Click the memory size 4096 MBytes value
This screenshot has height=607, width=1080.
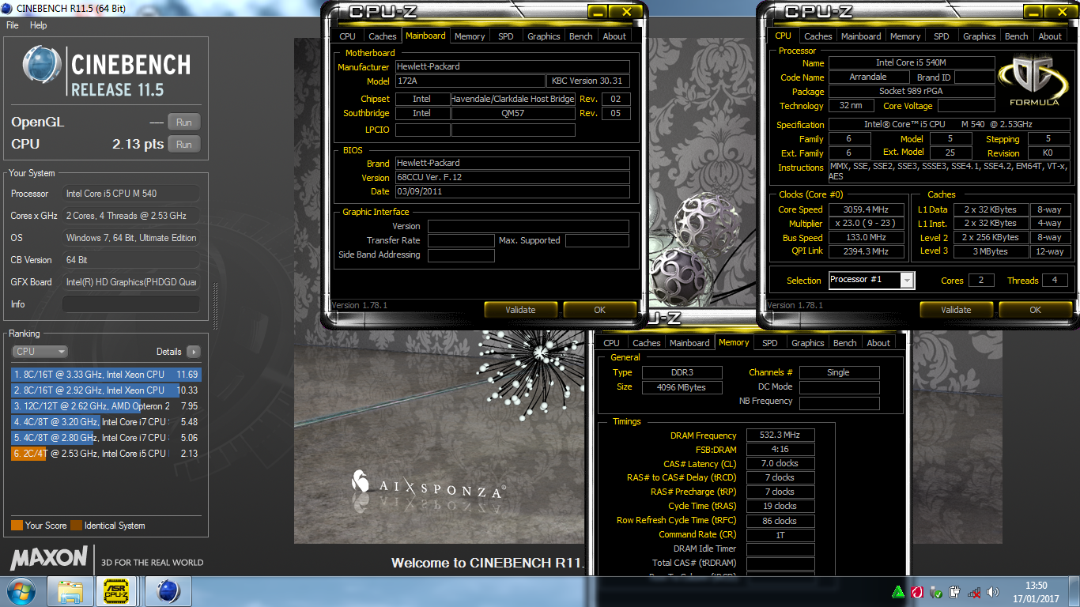click(682, 387)
